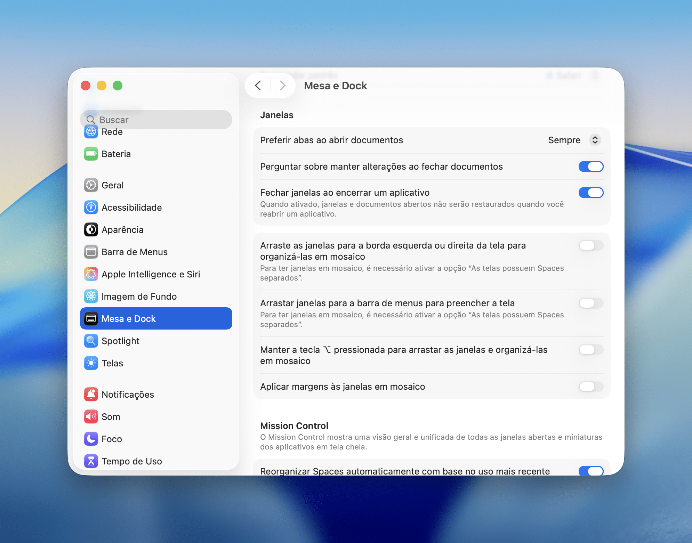Open the Imagem de Fundo flower icon
Screen dimensions: 692x543
pyautogui.click(x=91, y=297)
